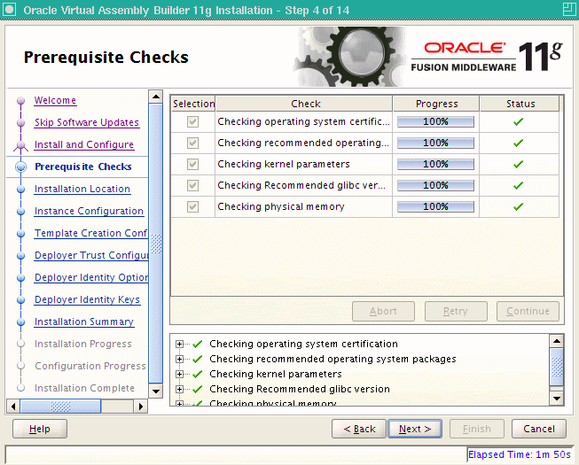Click the steps panel scroll left arrow
This screenshot has height=465, width=579.
coord(13,407)
